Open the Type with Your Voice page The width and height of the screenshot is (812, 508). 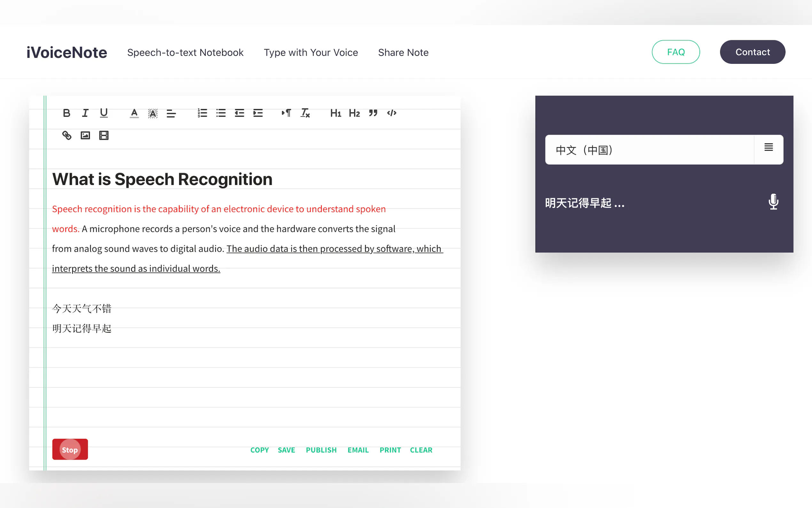click(x=311, y=52)
